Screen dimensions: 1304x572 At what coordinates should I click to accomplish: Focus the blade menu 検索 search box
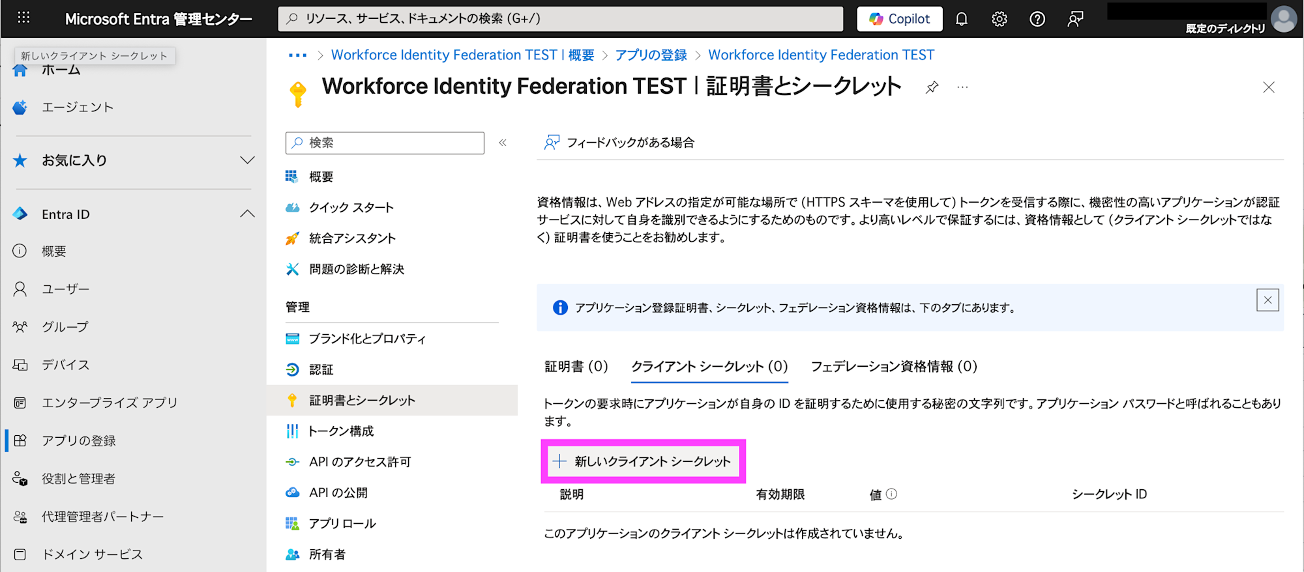(x=385, y=143)
